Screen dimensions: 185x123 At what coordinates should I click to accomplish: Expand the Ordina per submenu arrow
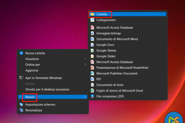[85, 64]
